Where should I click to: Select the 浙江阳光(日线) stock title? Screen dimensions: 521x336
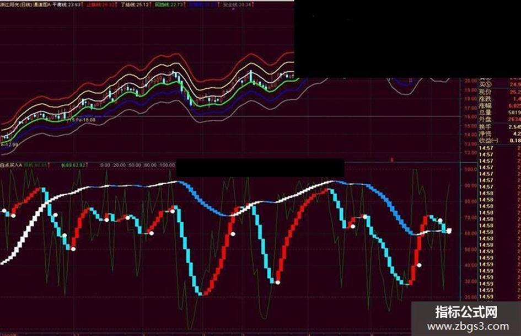15,4
